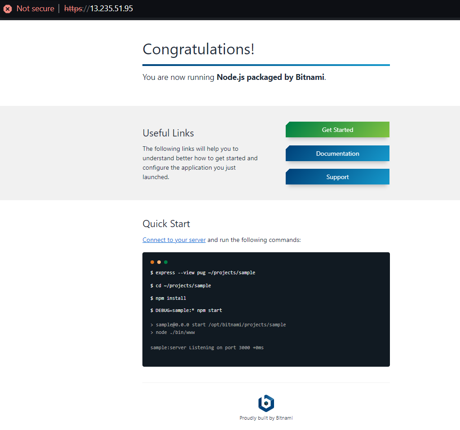Click the Not secure warning icon
The height and width of the screenshot is (430, 460).
coord(8,9)
